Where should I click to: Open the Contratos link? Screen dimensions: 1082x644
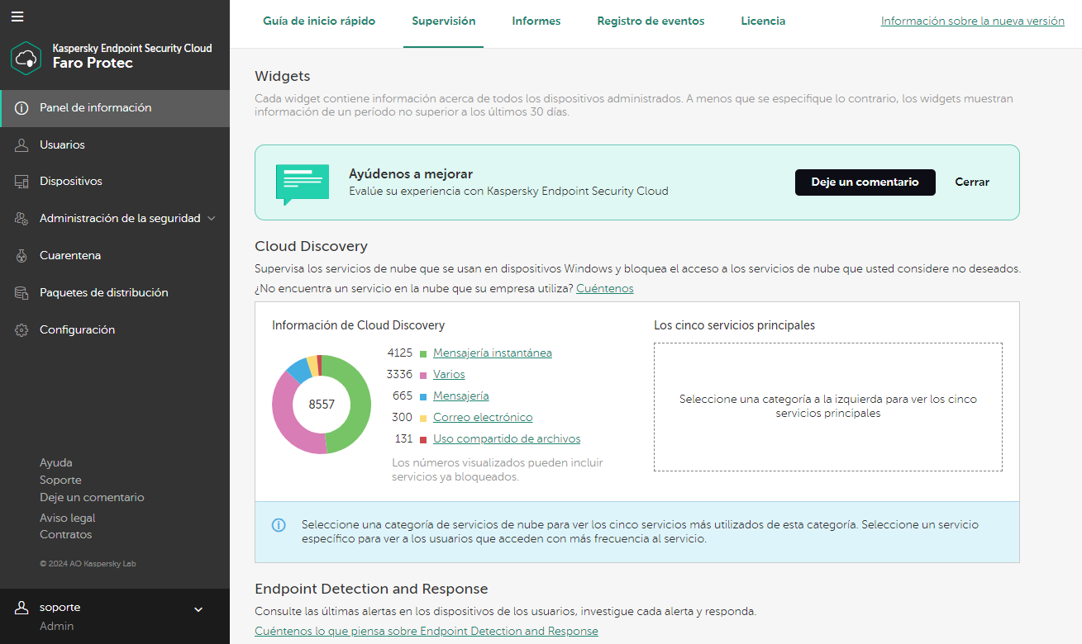(66, 535)
